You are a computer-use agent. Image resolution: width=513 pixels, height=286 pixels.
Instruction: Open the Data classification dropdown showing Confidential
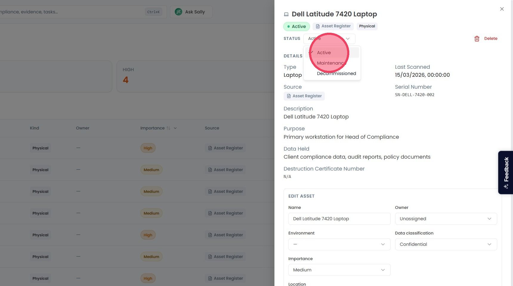click(446, 244)
